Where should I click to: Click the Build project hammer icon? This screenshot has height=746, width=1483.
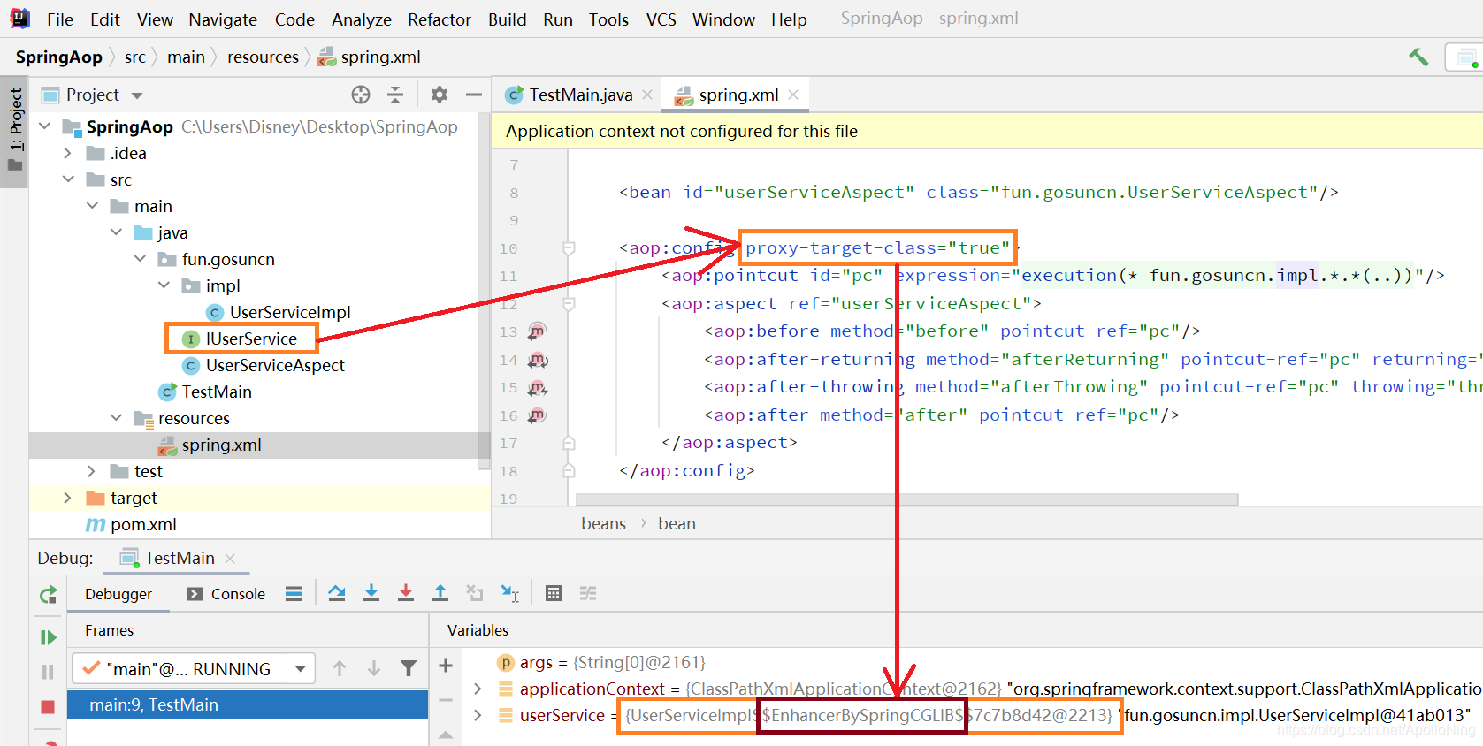click(1418, 57)
